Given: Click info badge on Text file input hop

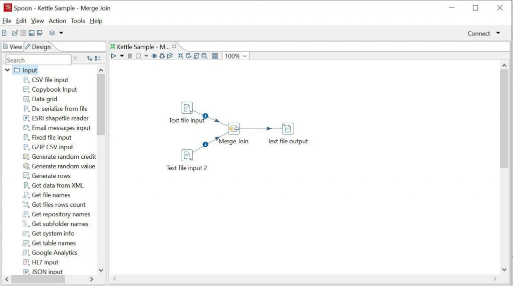Looking at the screenshot, I should click(x=205, y=116).
